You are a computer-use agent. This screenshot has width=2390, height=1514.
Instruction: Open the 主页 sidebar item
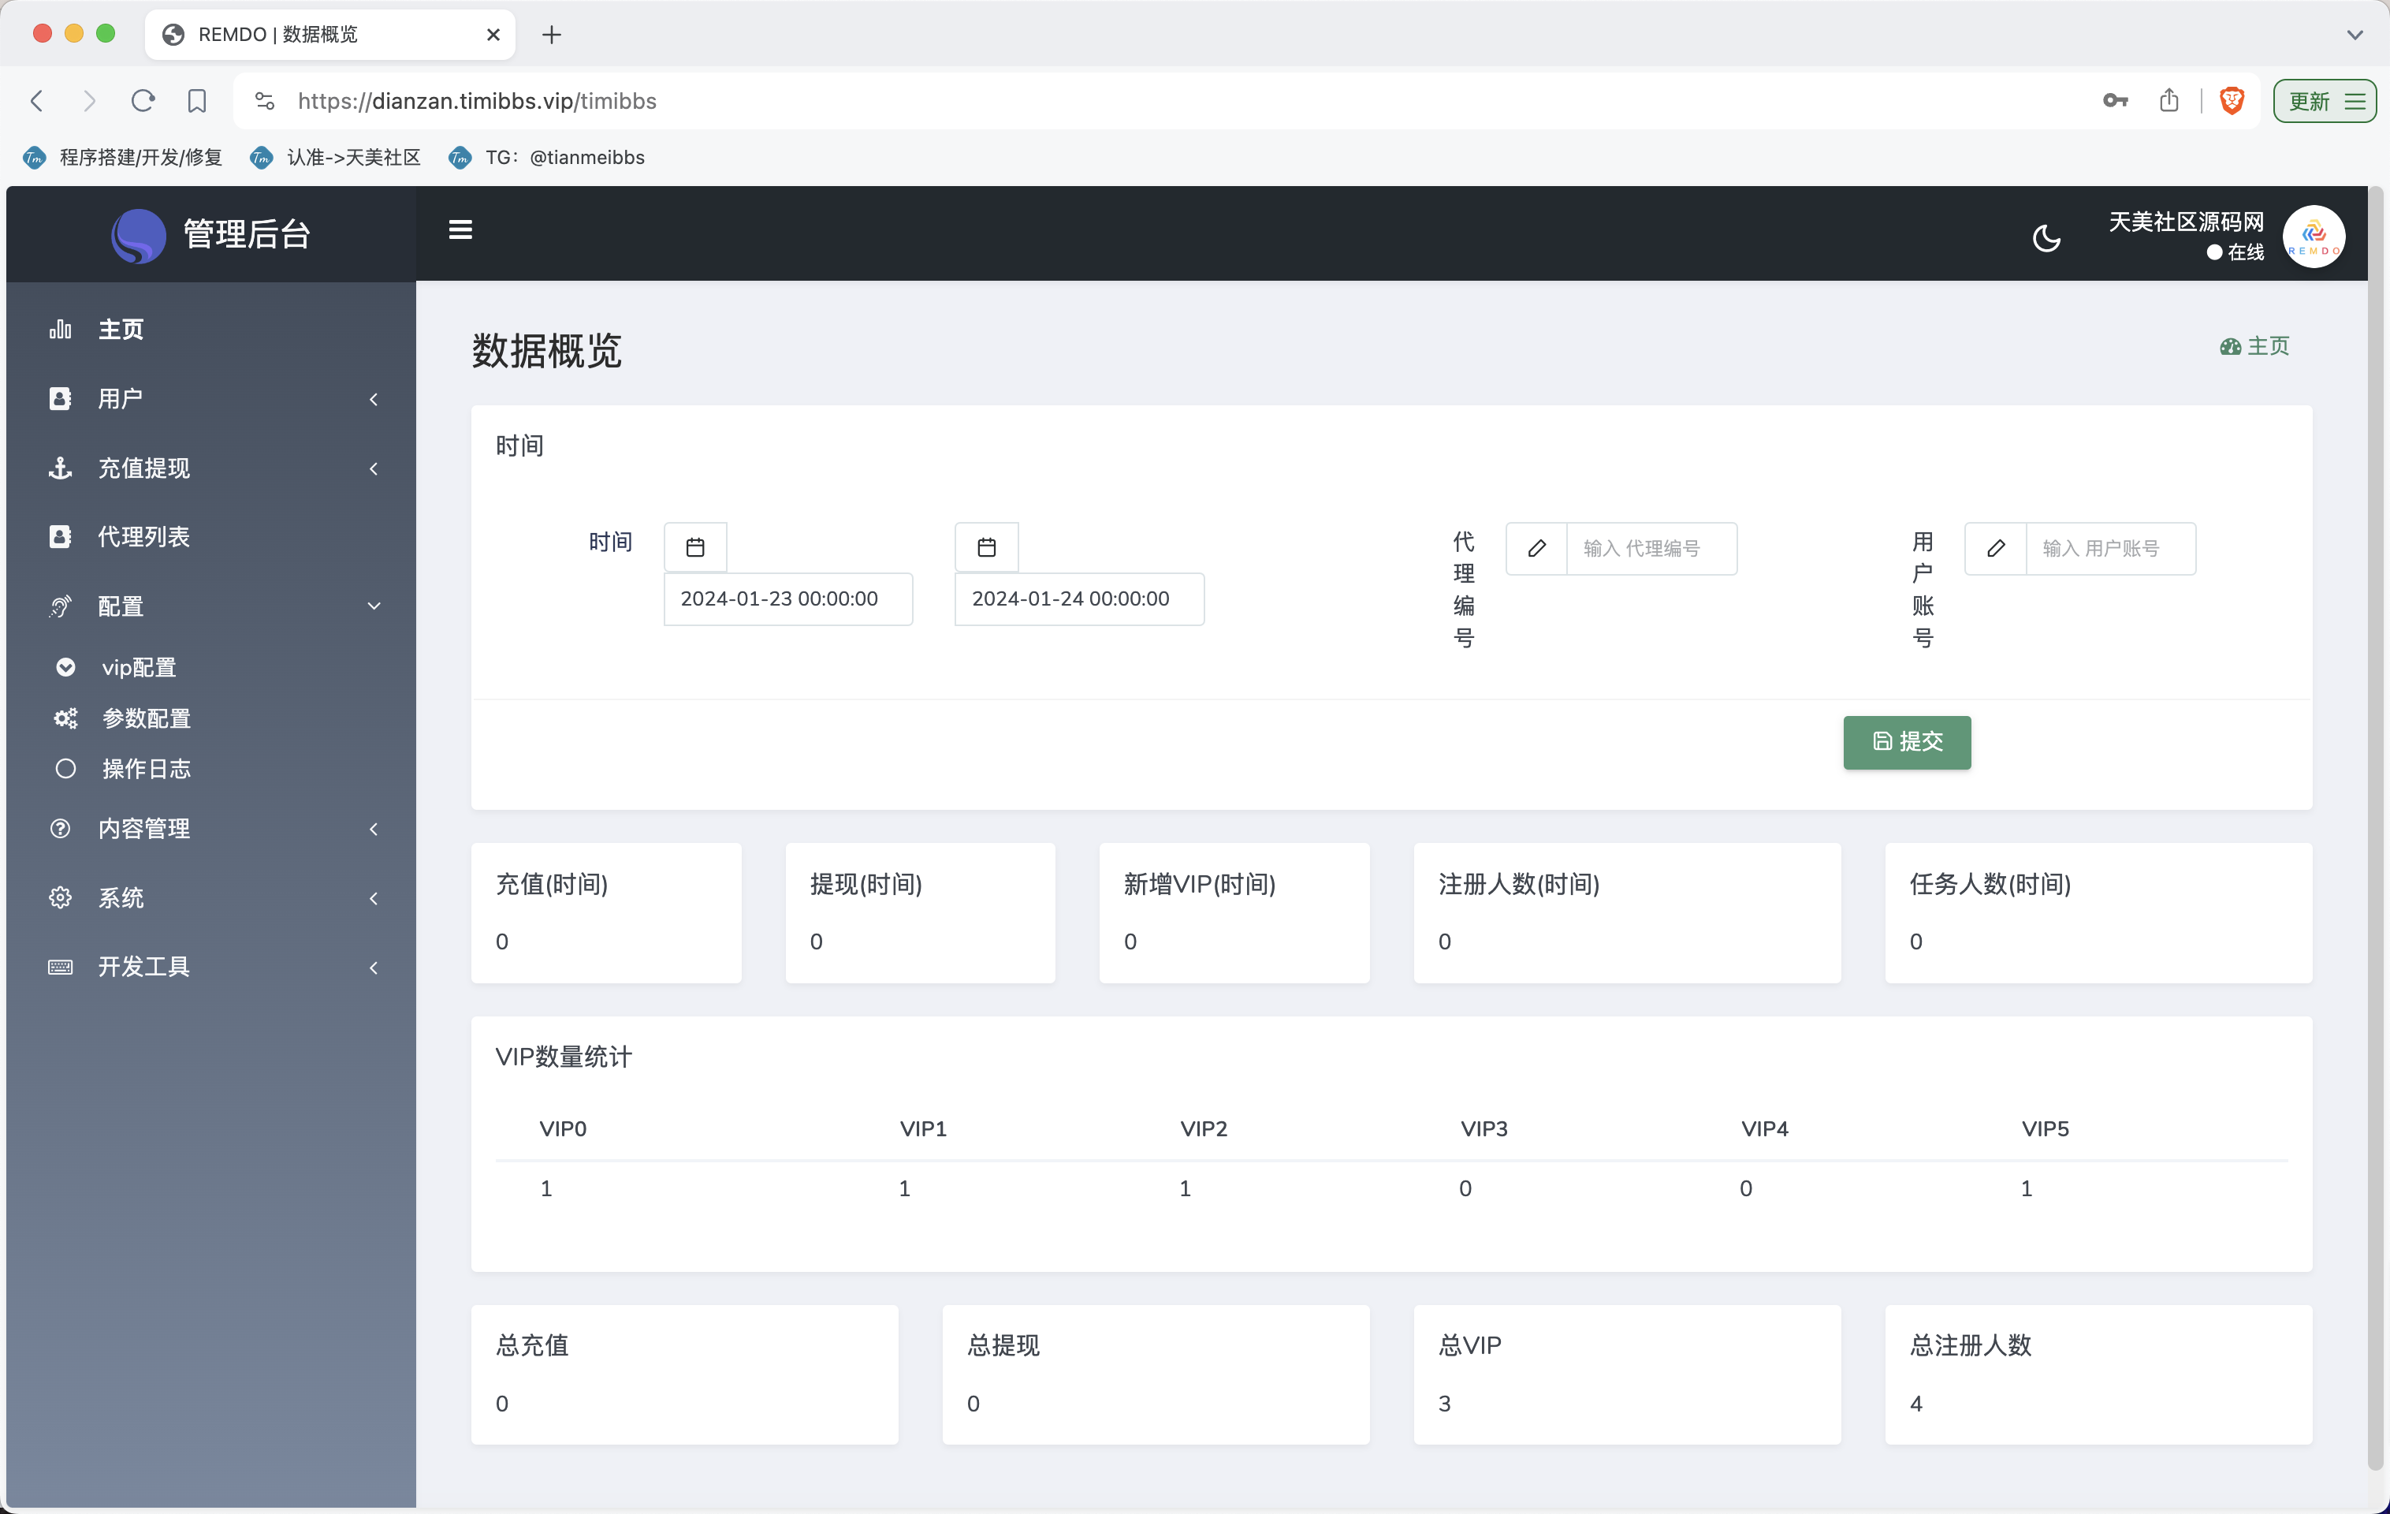210,330
